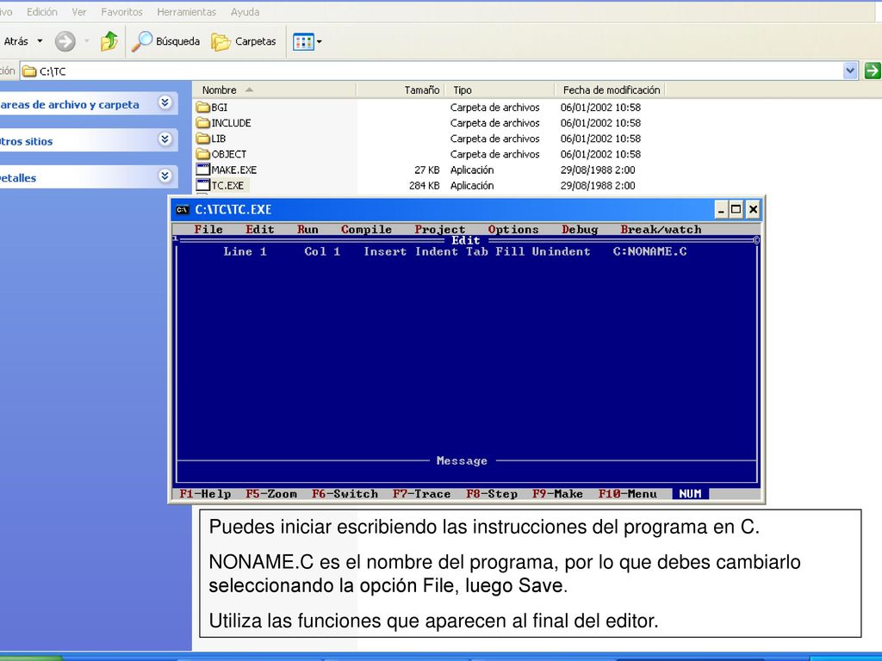This screenshot has height=661, width=882.
Task: Maximize the C:\TC\TC.EXE console window
Action: tap(736, 210)
